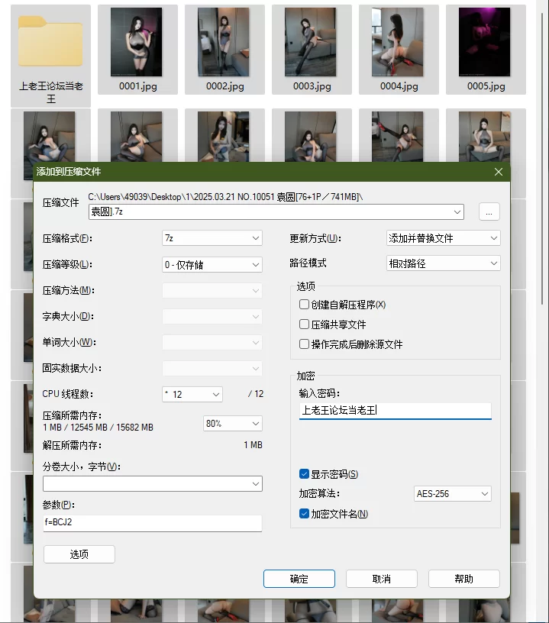Screen dimensions: 549x623
Task: Click the 选项 button at bottom left
Action: pyautogui.click(x=79, y=554)
